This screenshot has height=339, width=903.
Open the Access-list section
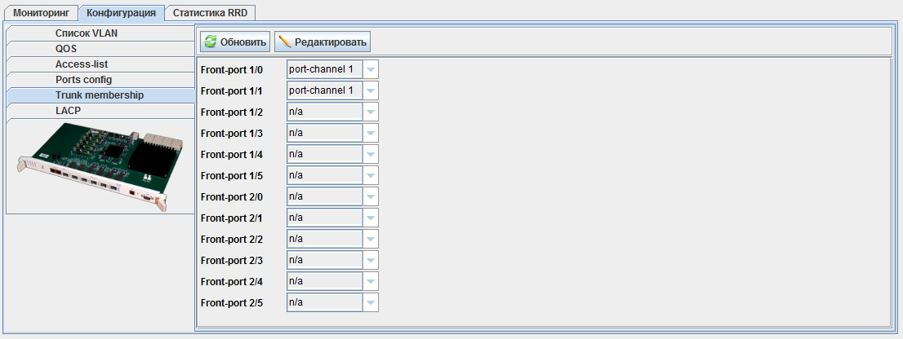[82, 64]
